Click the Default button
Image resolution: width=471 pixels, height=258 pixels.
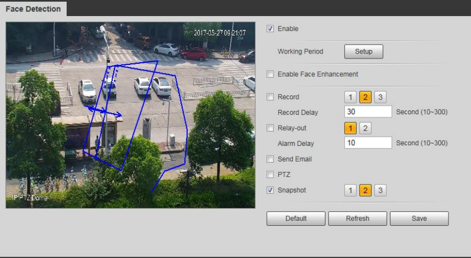296,218
